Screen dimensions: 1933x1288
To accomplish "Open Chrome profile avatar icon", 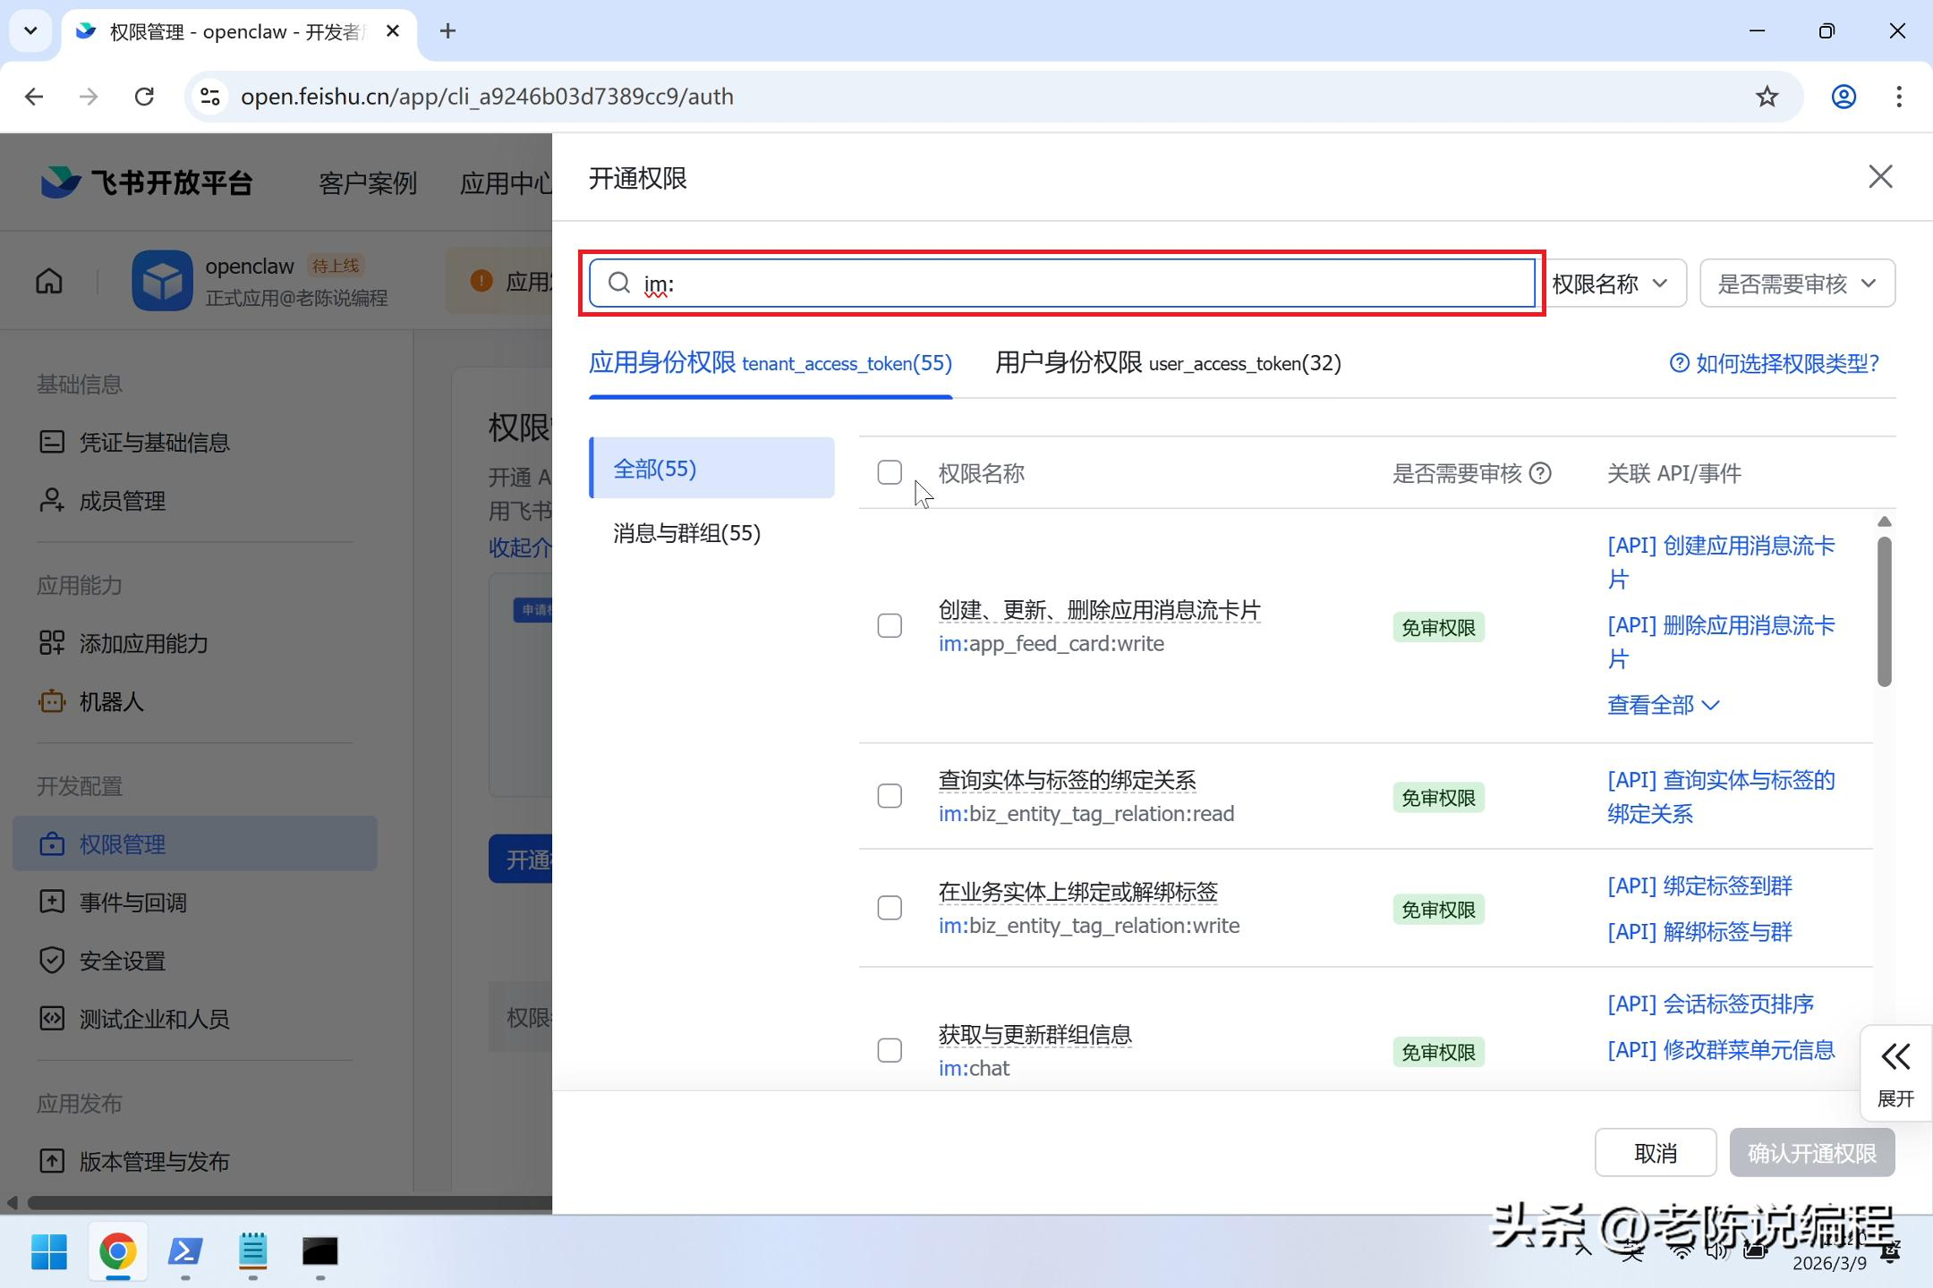I will pyautogui.click(x=1844, y=97).
